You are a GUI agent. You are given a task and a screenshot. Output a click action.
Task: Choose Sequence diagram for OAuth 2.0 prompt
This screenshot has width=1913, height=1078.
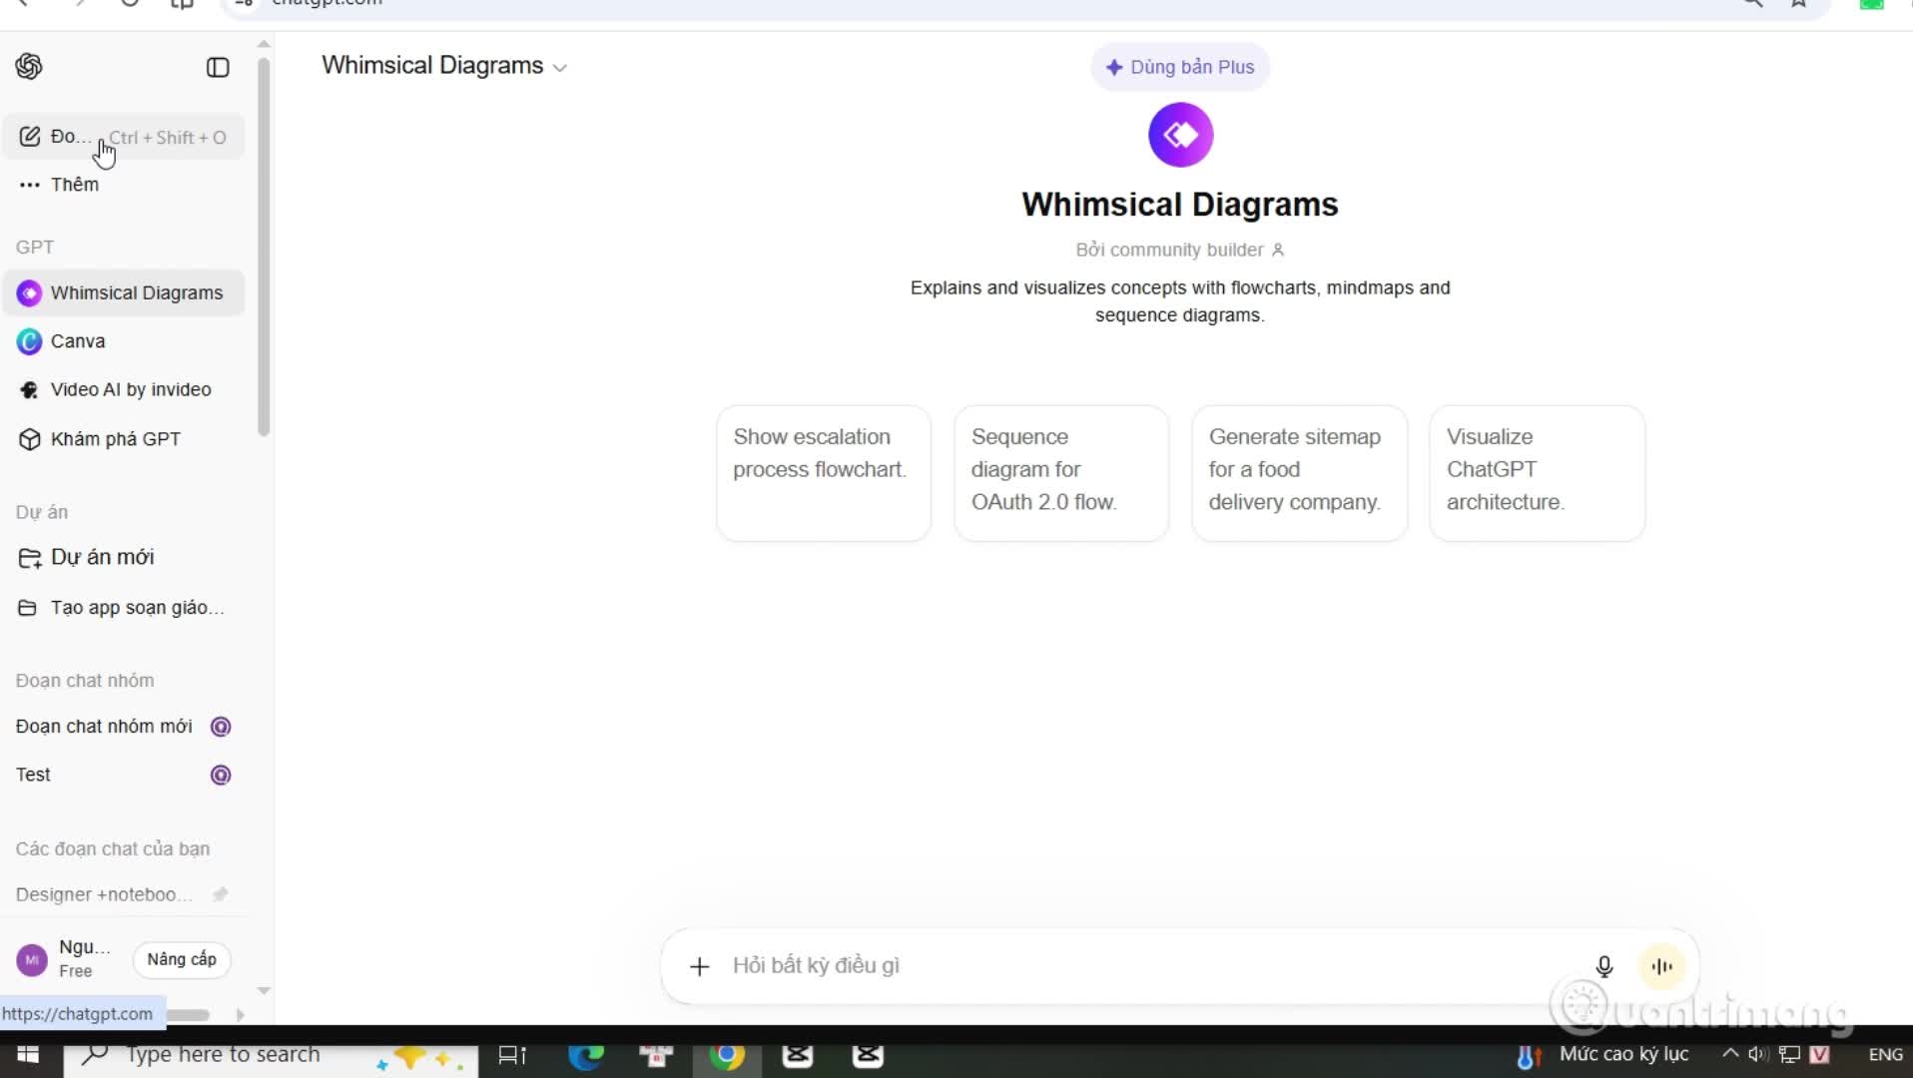click(x=1061, y=474)
